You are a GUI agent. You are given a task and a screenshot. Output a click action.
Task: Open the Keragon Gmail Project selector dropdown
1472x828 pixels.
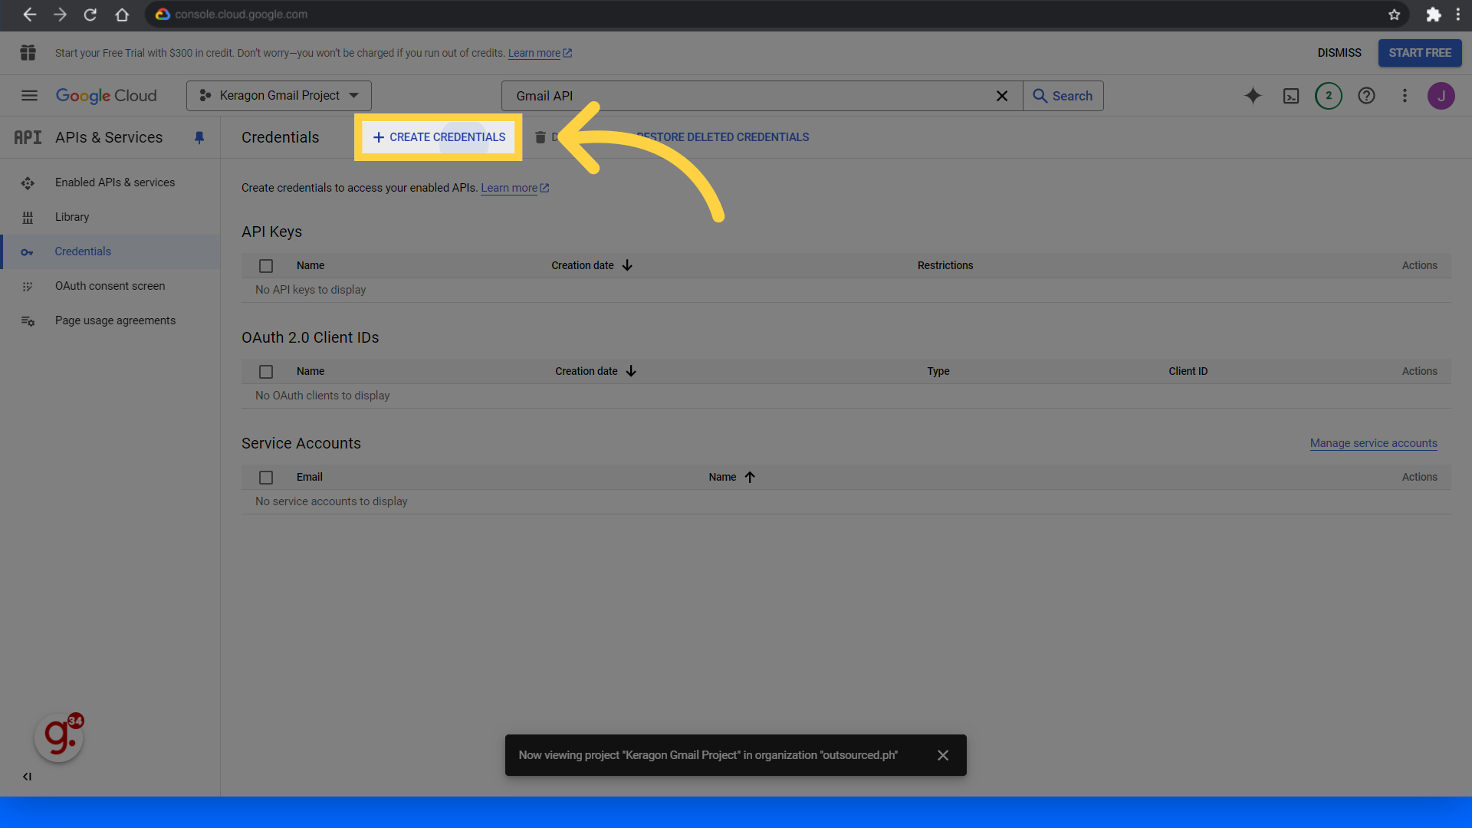[279, 96]
